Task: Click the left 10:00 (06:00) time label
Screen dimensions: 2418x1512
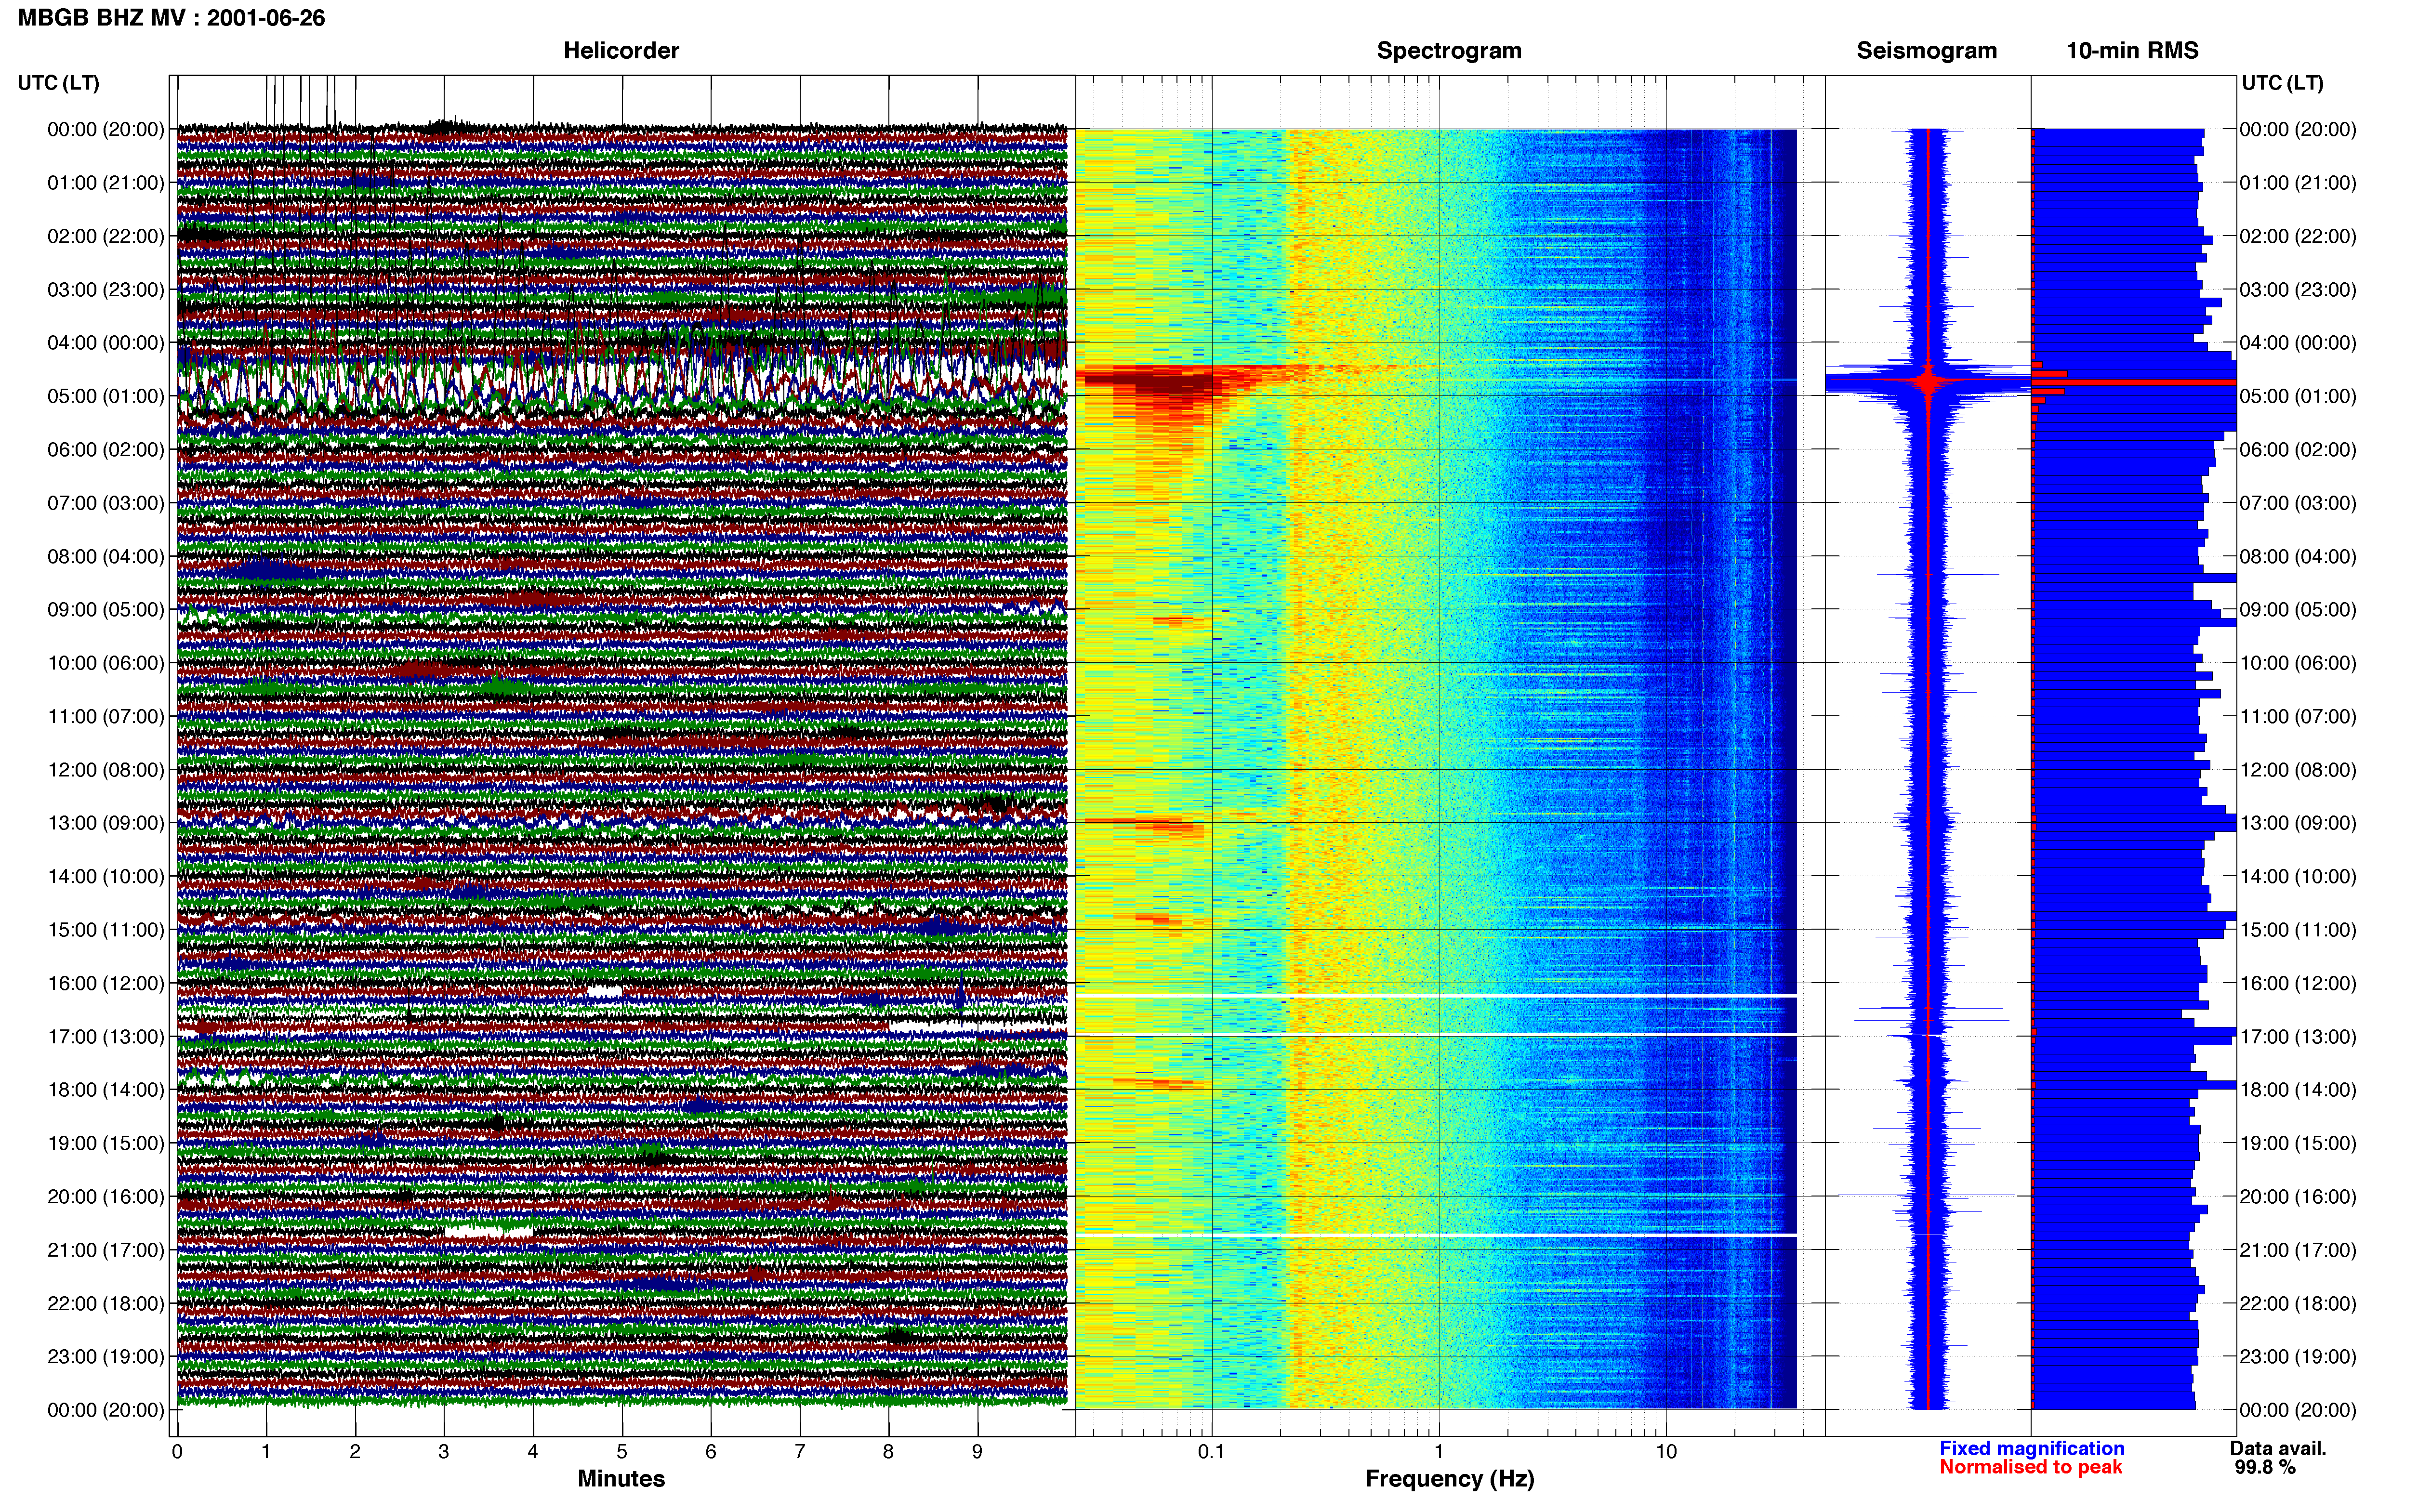Action: tap(106, 663)
